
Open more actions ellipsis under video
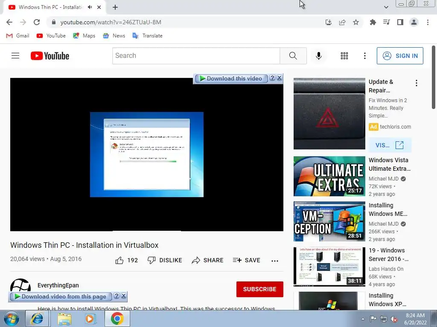pos(275,261)
